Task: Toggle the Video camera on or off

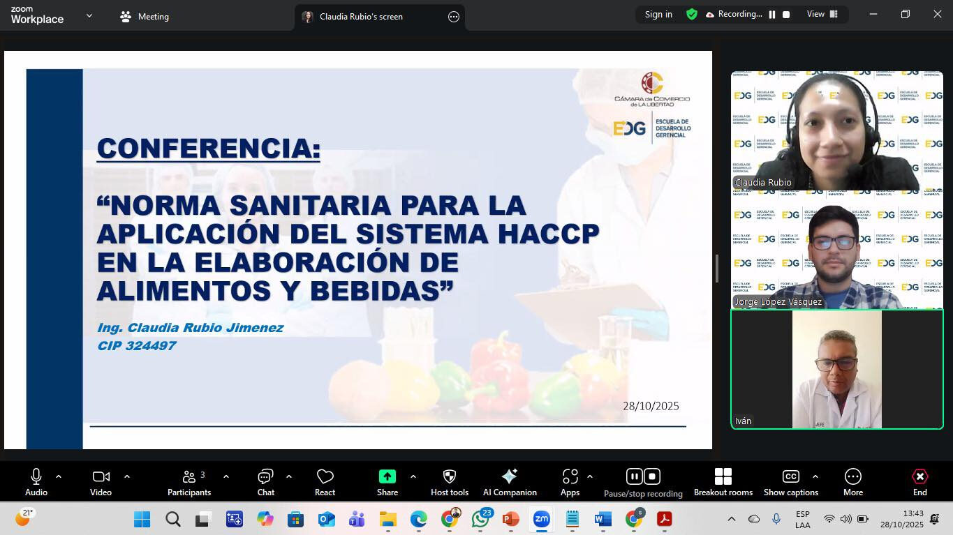Action: [x=101, y=482]
